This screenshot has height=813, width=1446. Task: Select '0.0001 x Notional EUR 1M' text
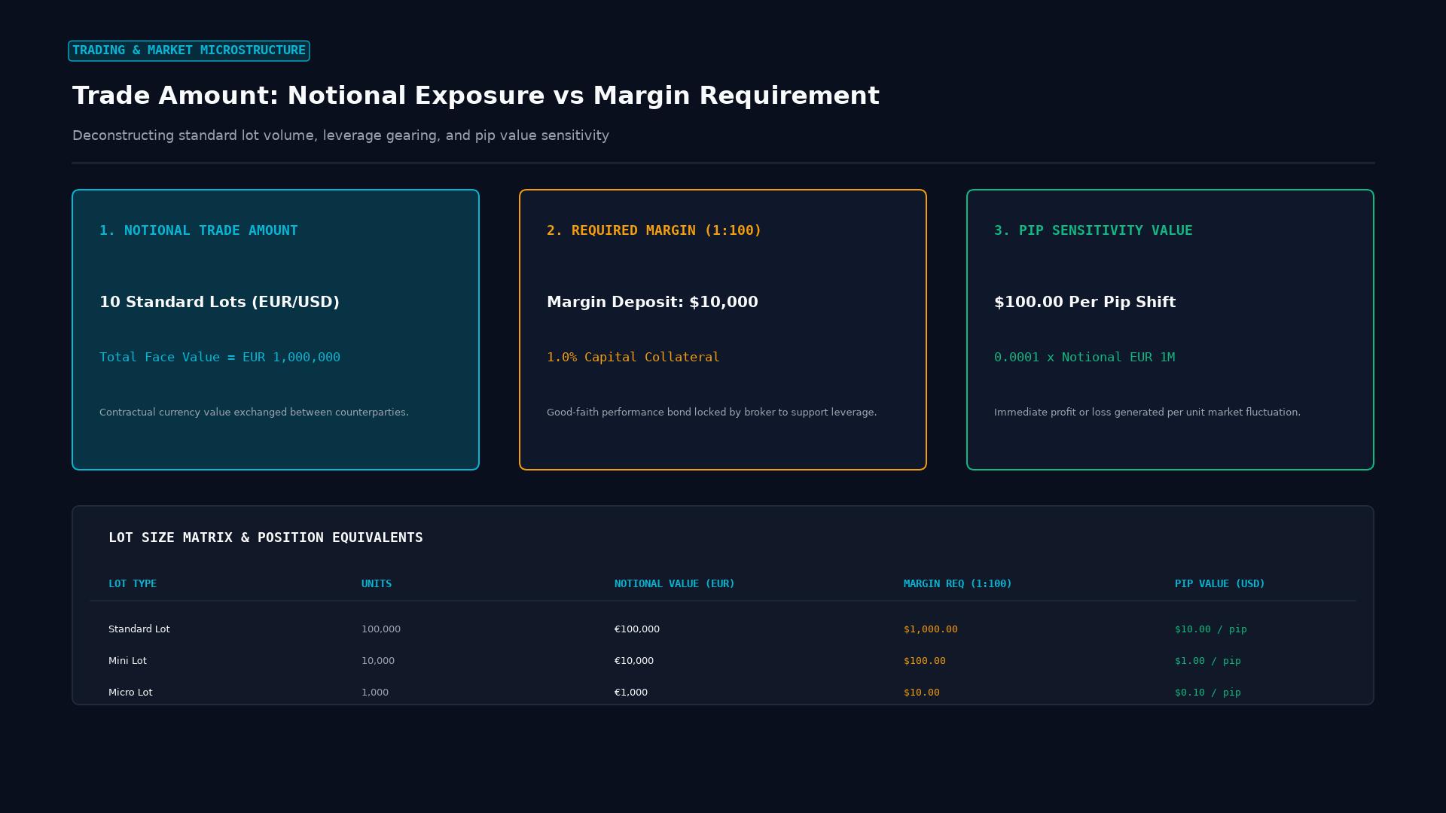1084,357
